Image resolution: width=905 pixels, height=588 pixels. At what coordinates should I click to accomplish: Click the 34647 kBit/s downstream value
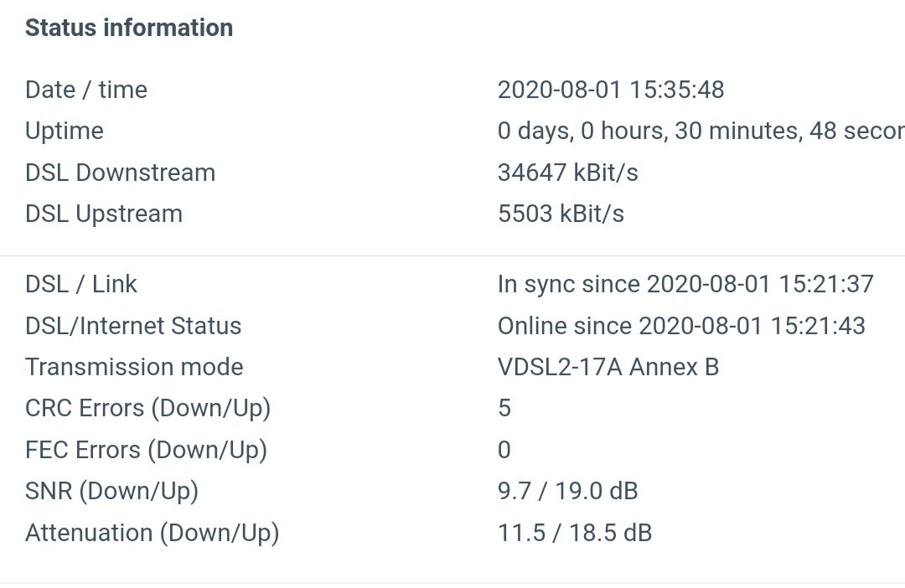click(x=568, y=173)
